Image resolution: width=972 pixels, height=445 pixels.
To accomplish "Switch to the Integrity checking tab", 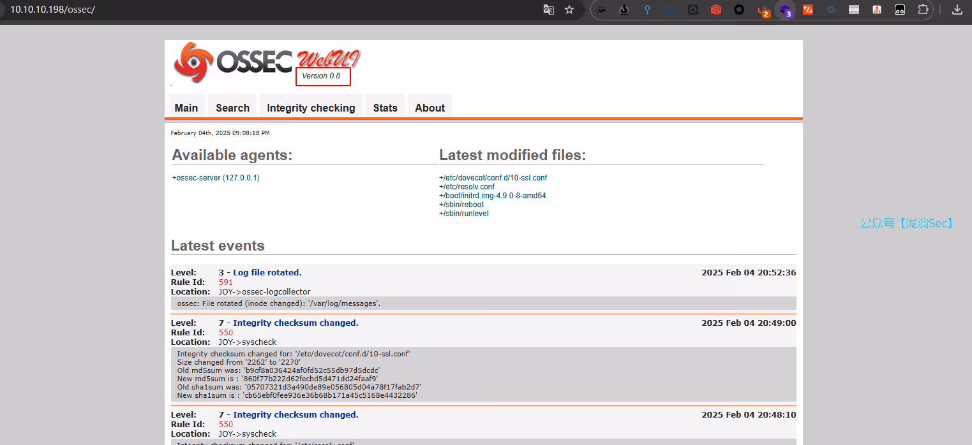I will [311, 108].
